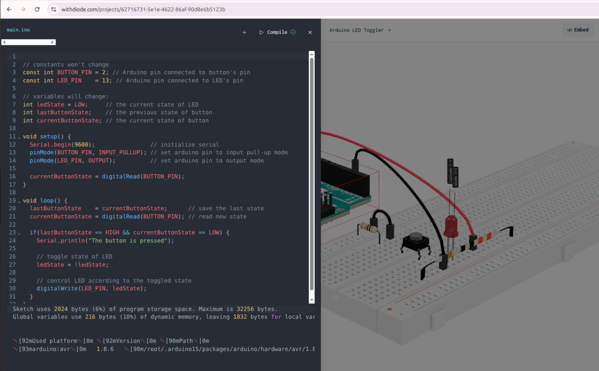Click the digitalWrite(LED_PIN, ledState) line
This screenshot has width=599, height=371.
click(91, 288)
